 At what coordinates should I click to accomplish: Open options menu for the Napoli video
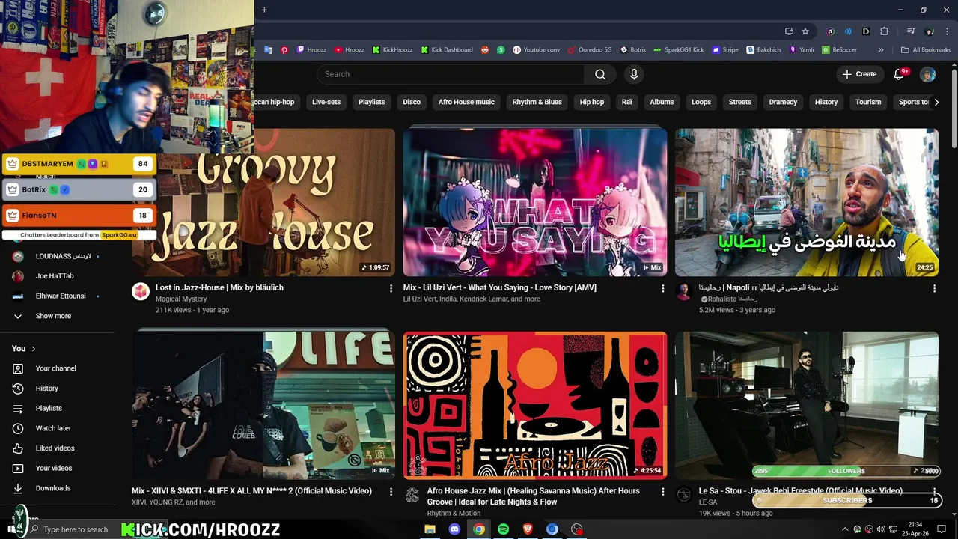click(x=934, y=288)
